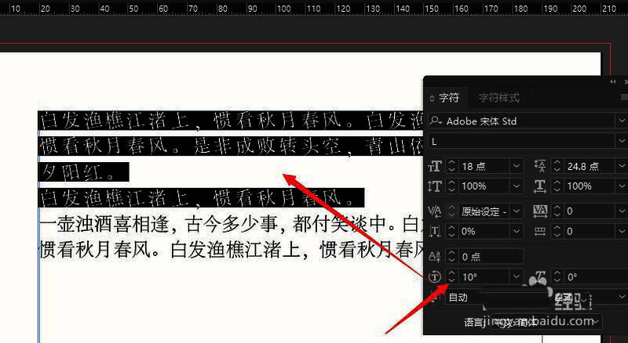
Task: Step the character rotation 10° value
Action: tap(451, 276)
